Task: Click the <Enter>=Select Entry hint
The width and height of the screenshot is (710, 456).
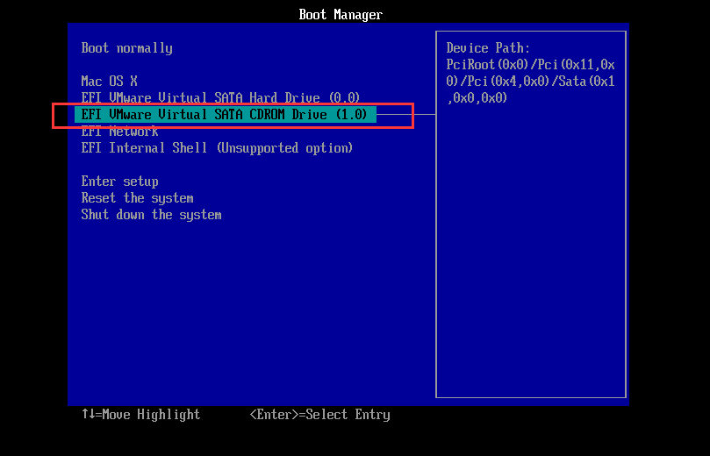Action: 319,415
